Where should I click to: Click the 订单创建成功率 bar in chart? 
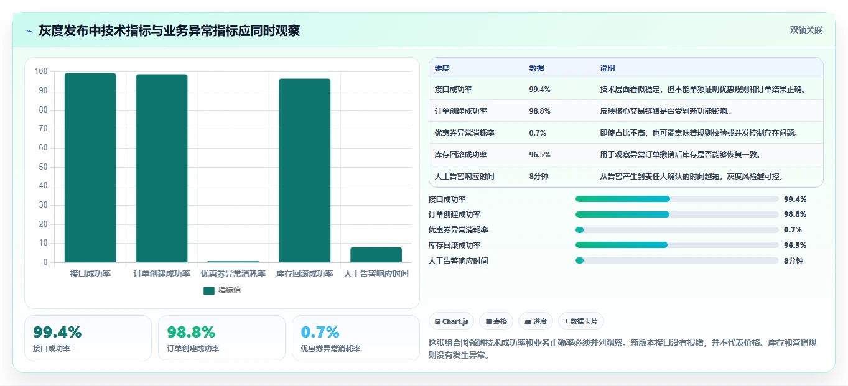click(x=162, y=168)
